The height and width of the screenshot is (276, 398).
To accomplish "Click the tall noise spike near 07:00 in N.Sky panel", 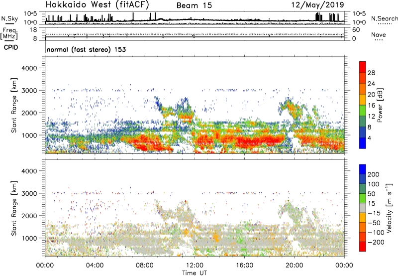I will (x=133, y=16).
